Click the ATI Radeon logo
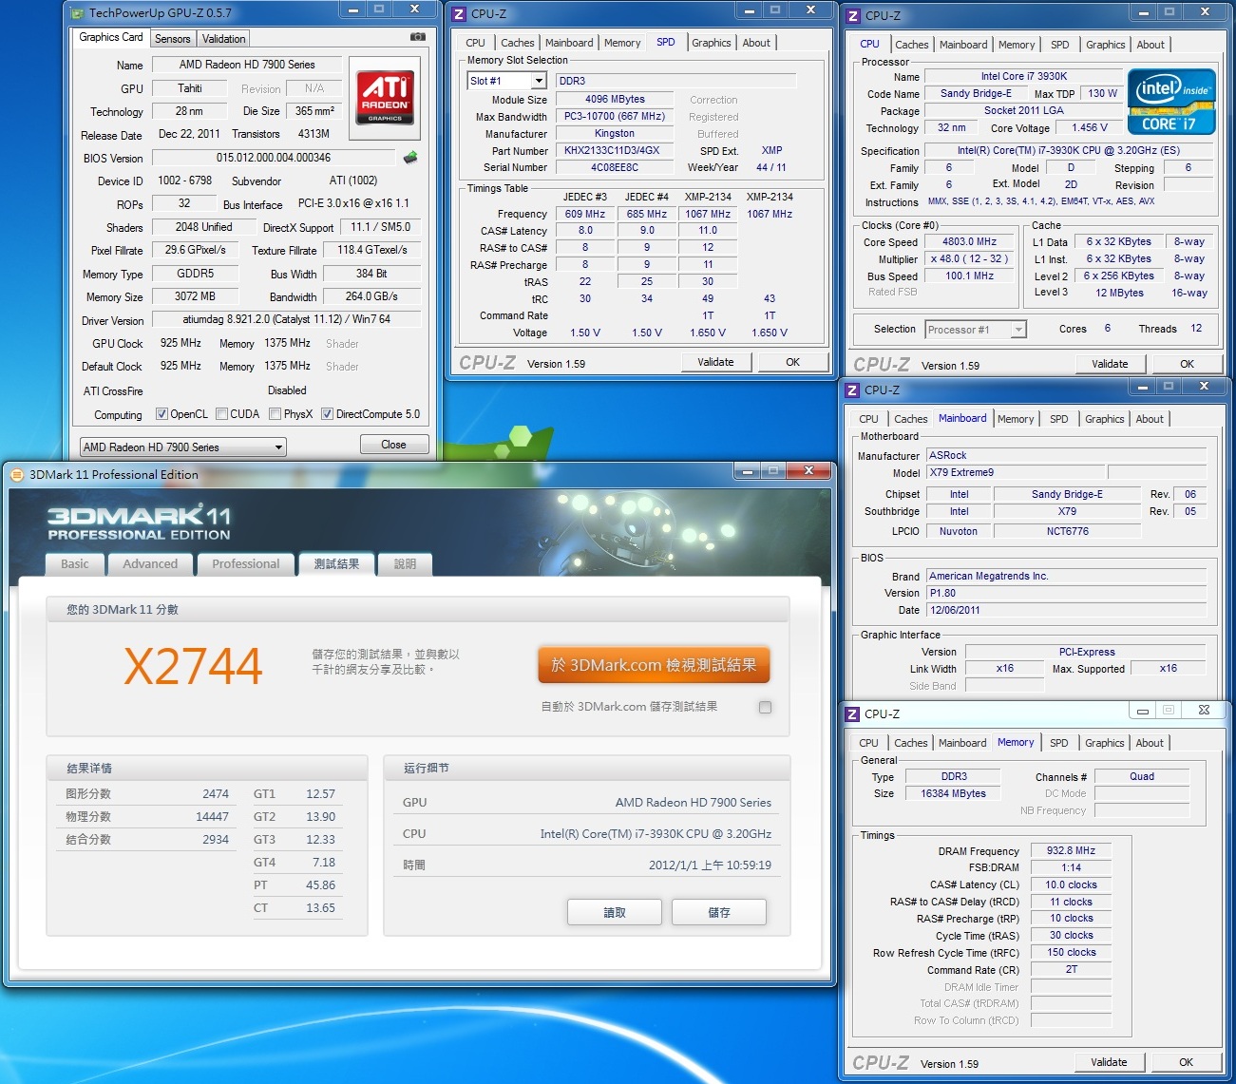Image resolution: width=1236 pixels, height=1084 pixels. pos(385,92)
